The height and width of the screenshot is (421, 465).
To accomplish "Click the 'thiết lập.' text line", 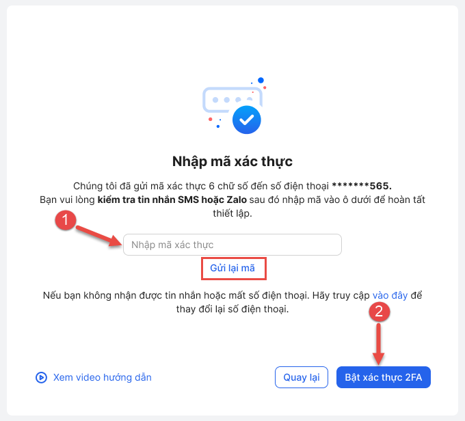I will 232,213.
